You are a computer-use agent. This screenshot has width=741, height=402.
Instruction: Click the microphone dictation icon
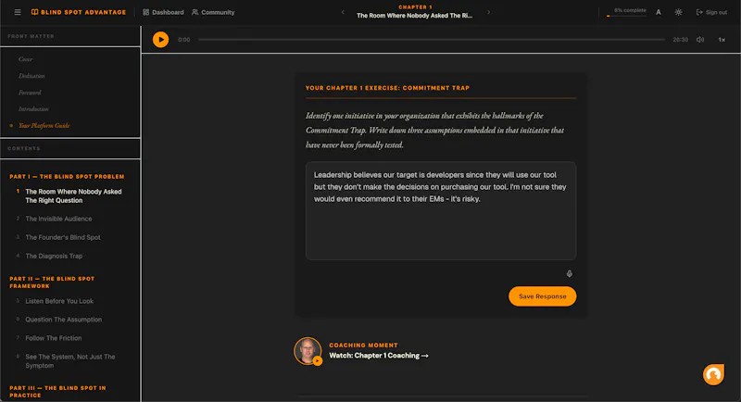(x=570, y=273)
